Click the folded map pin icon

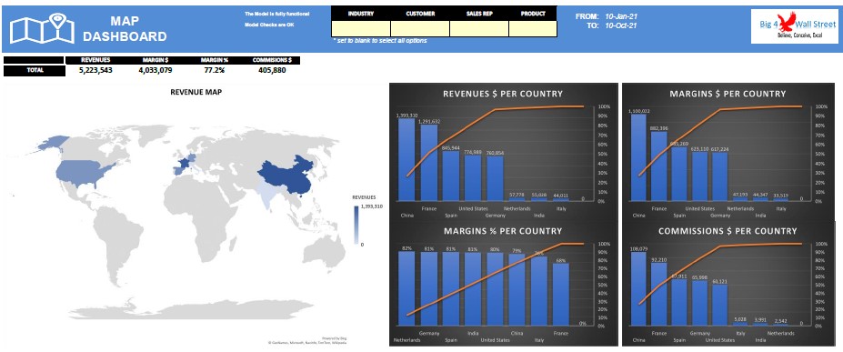(43, 29)
